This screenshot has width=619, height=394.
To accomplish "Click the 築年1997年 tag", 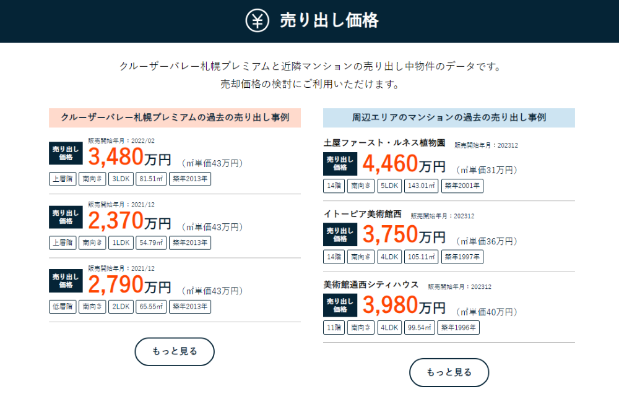I will pos(462,257).
